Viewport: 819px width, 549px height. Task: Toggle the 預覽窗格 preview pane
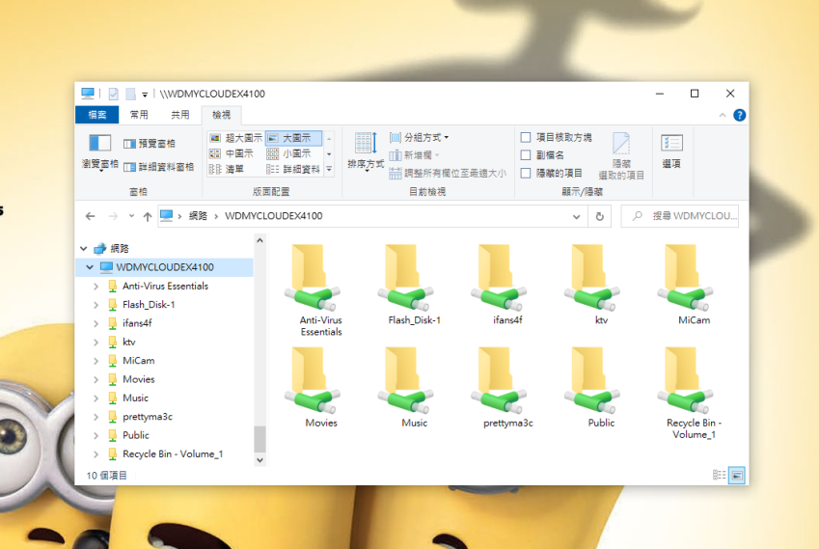pyautogui.click(x=150, y=143)
